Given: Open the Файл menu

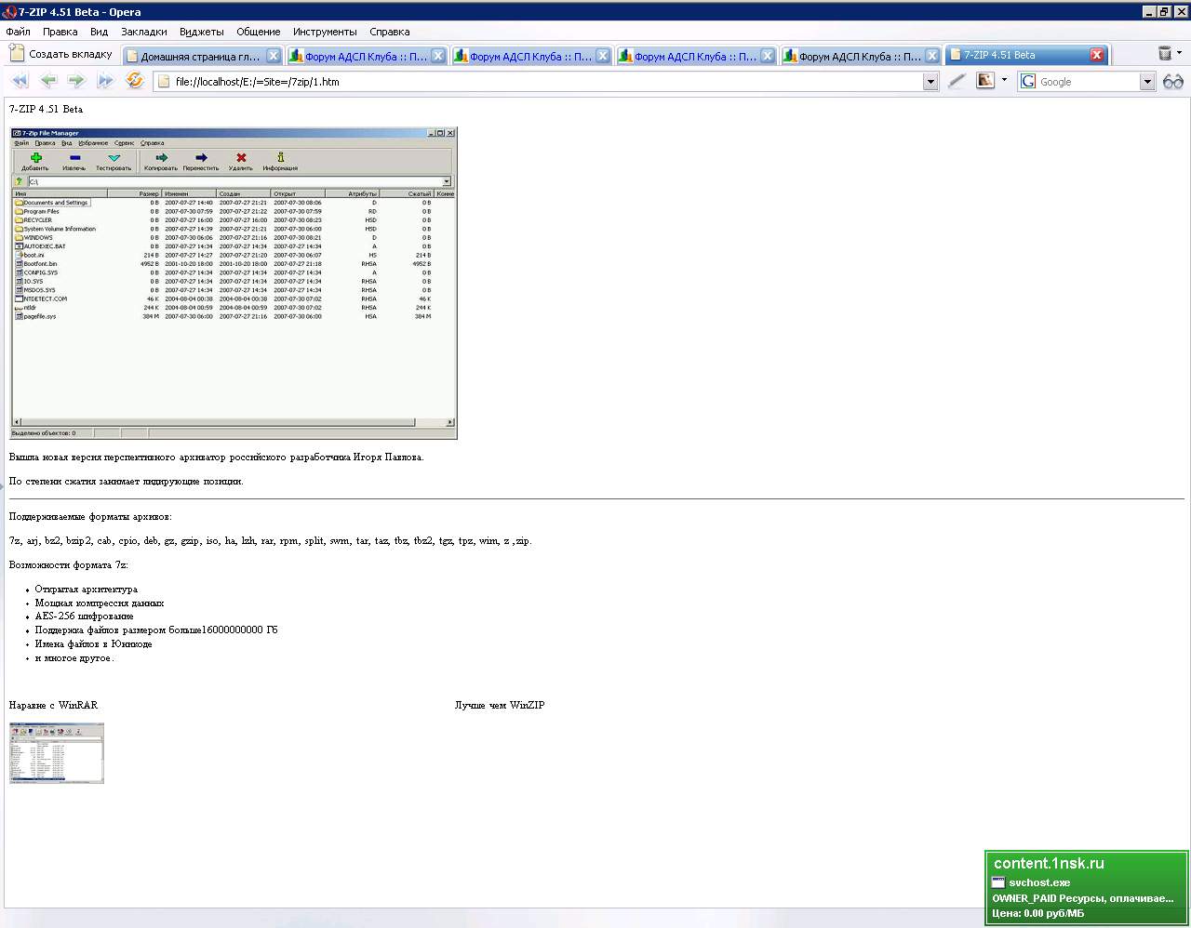Looking at the screenshot, I should tap(18, 32).
